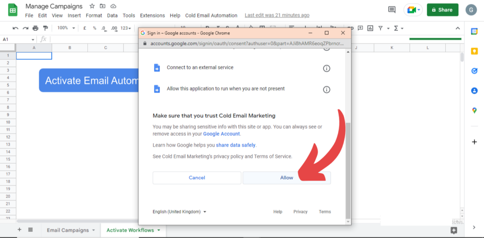Collapse the side panel chevron
Viewport: 484px width, 238px height.
474,227
